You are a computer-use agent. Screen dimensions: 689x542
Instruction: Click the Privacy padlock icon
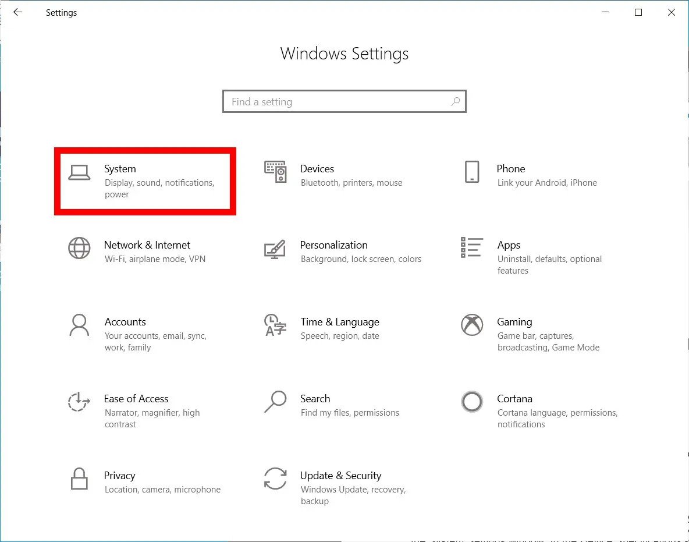point(79,479)
